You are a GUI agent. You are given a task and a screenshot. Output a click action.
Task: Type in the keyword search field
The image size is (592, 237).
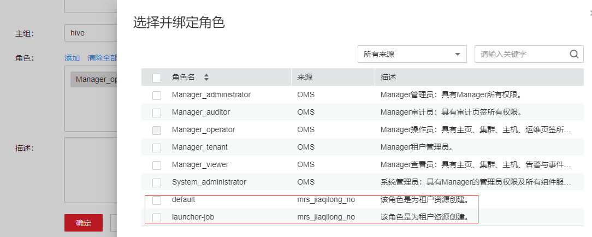pos(521,54)
